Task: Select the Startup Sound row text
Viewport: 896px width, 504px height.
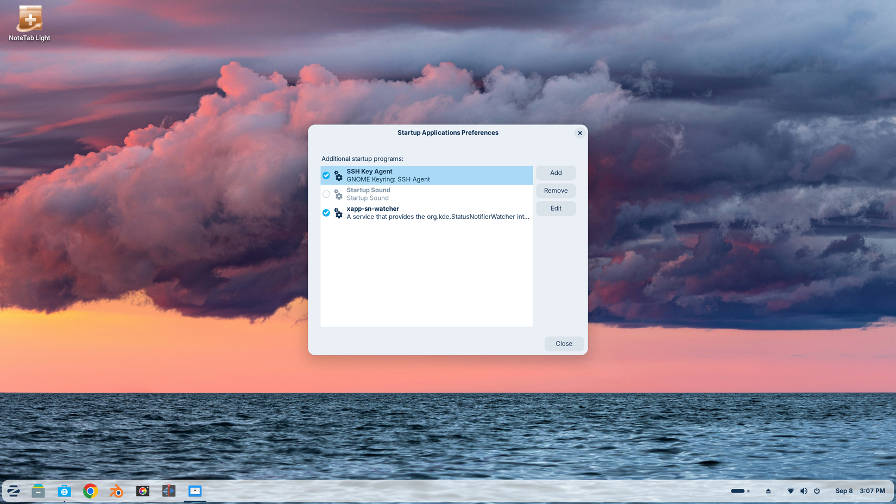Action: click(x=369, y=194)
